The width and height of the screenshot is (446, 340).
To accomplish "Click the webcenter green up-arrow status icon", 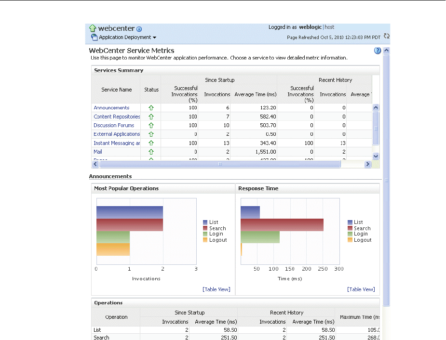I will [x=93, y=28].
